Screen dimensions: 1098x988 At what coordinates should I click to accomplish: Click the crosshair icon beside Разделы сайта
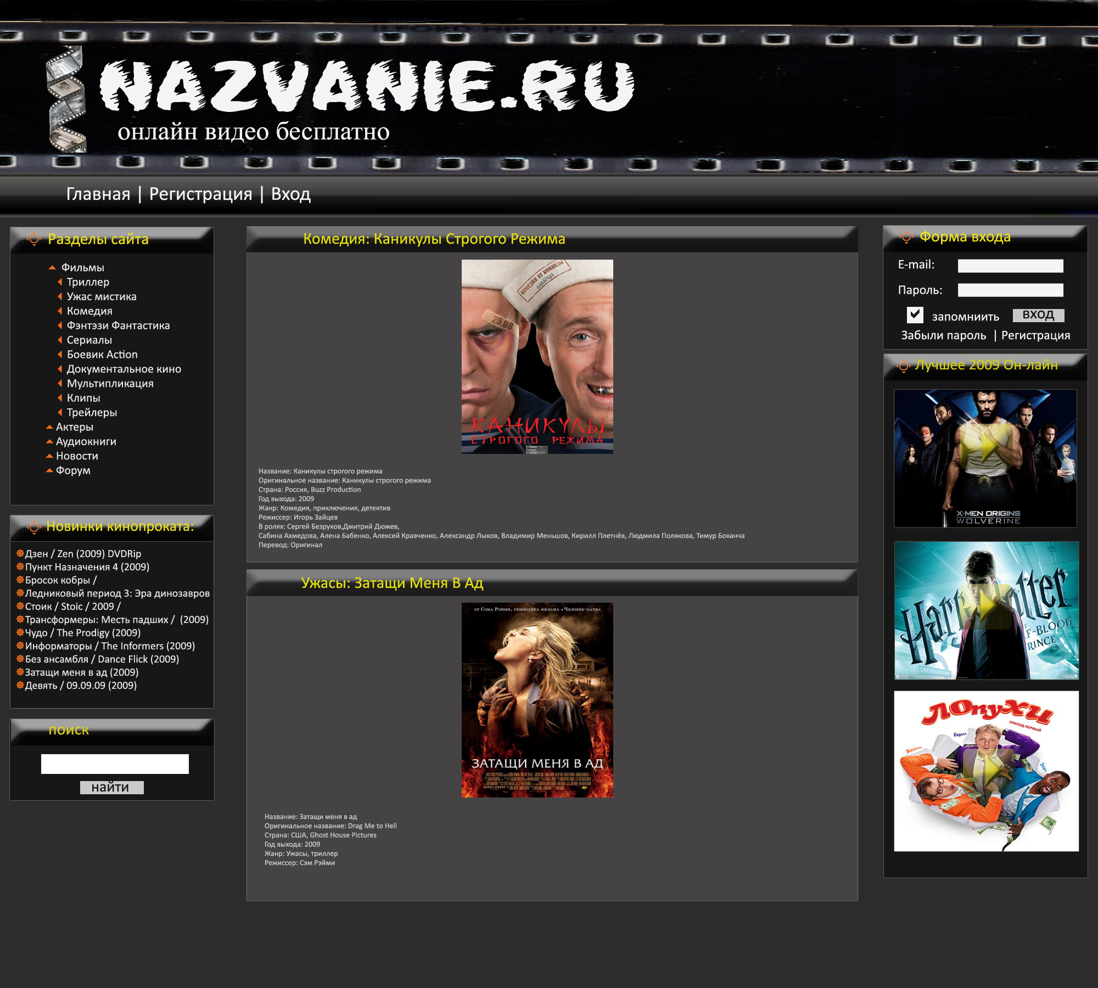[x=33, y=239]
